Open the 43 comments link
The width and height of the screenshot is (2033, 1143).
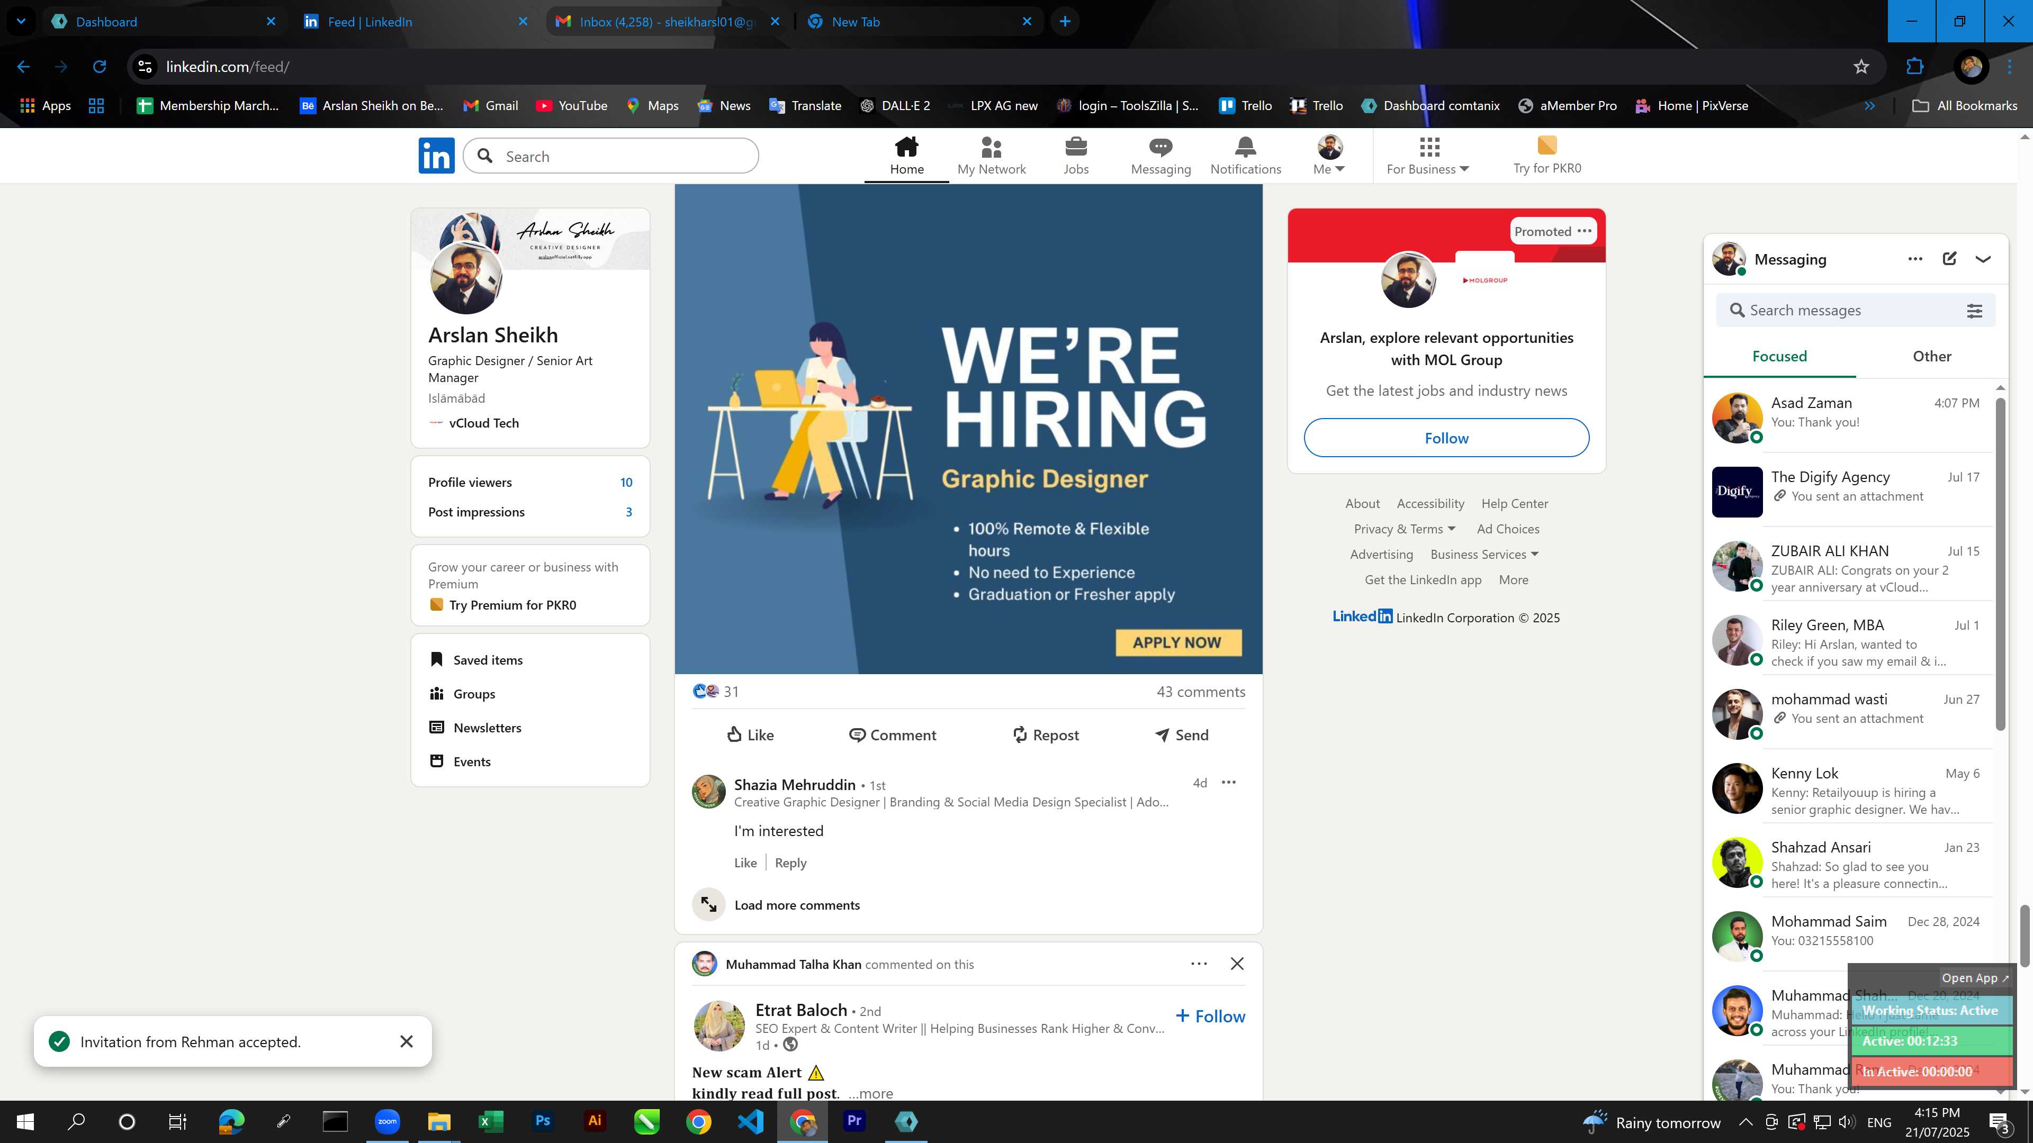pyautogui.click(x=1200, y=692)
